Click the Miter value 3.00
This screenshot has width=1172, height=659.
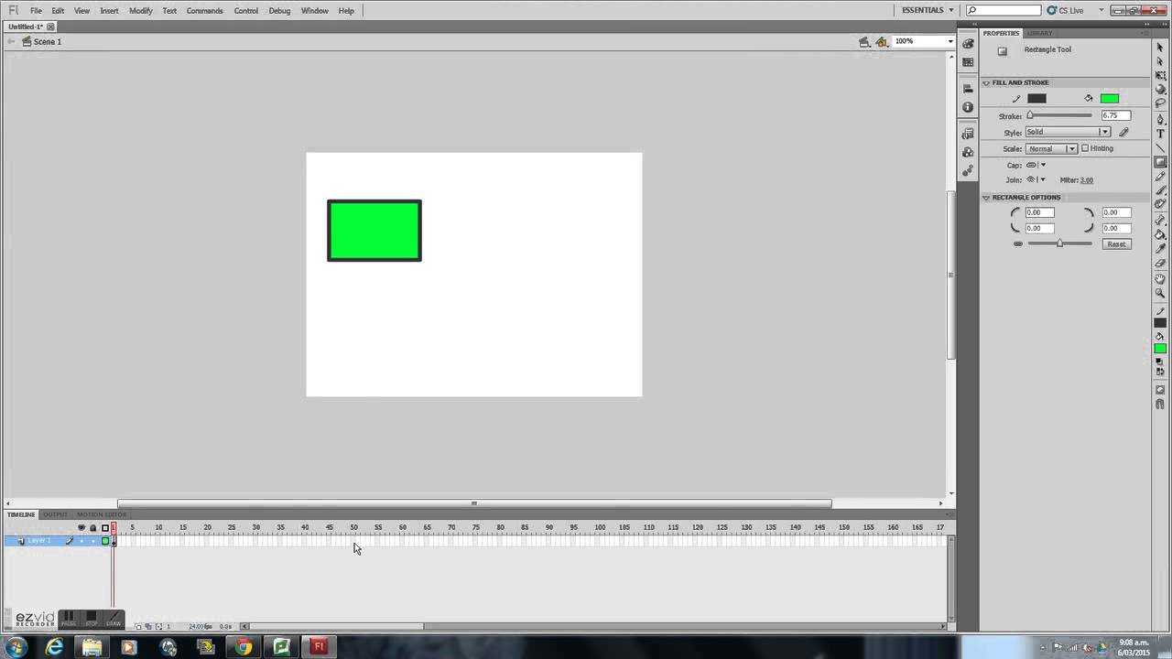tap(1086, 180)
